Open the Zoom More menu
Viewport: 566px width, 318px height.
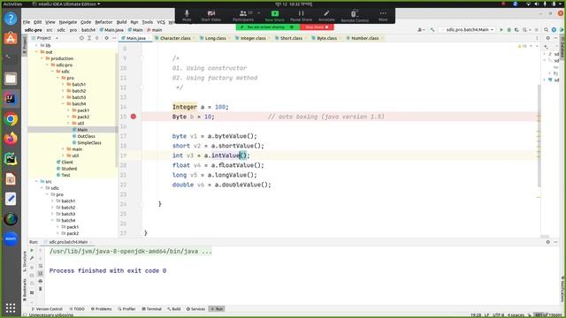tap(383, 16)
